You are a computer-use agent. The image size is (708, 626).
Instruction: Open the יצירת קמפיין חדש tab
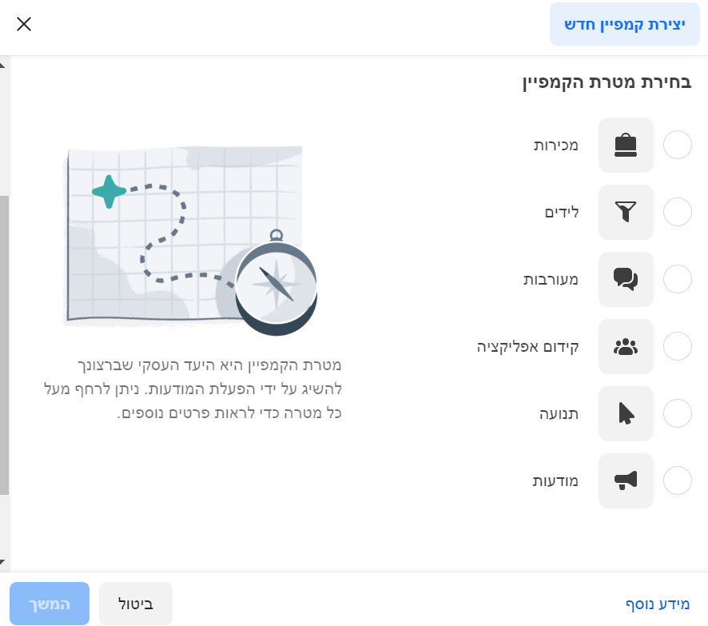coord(624,24)
